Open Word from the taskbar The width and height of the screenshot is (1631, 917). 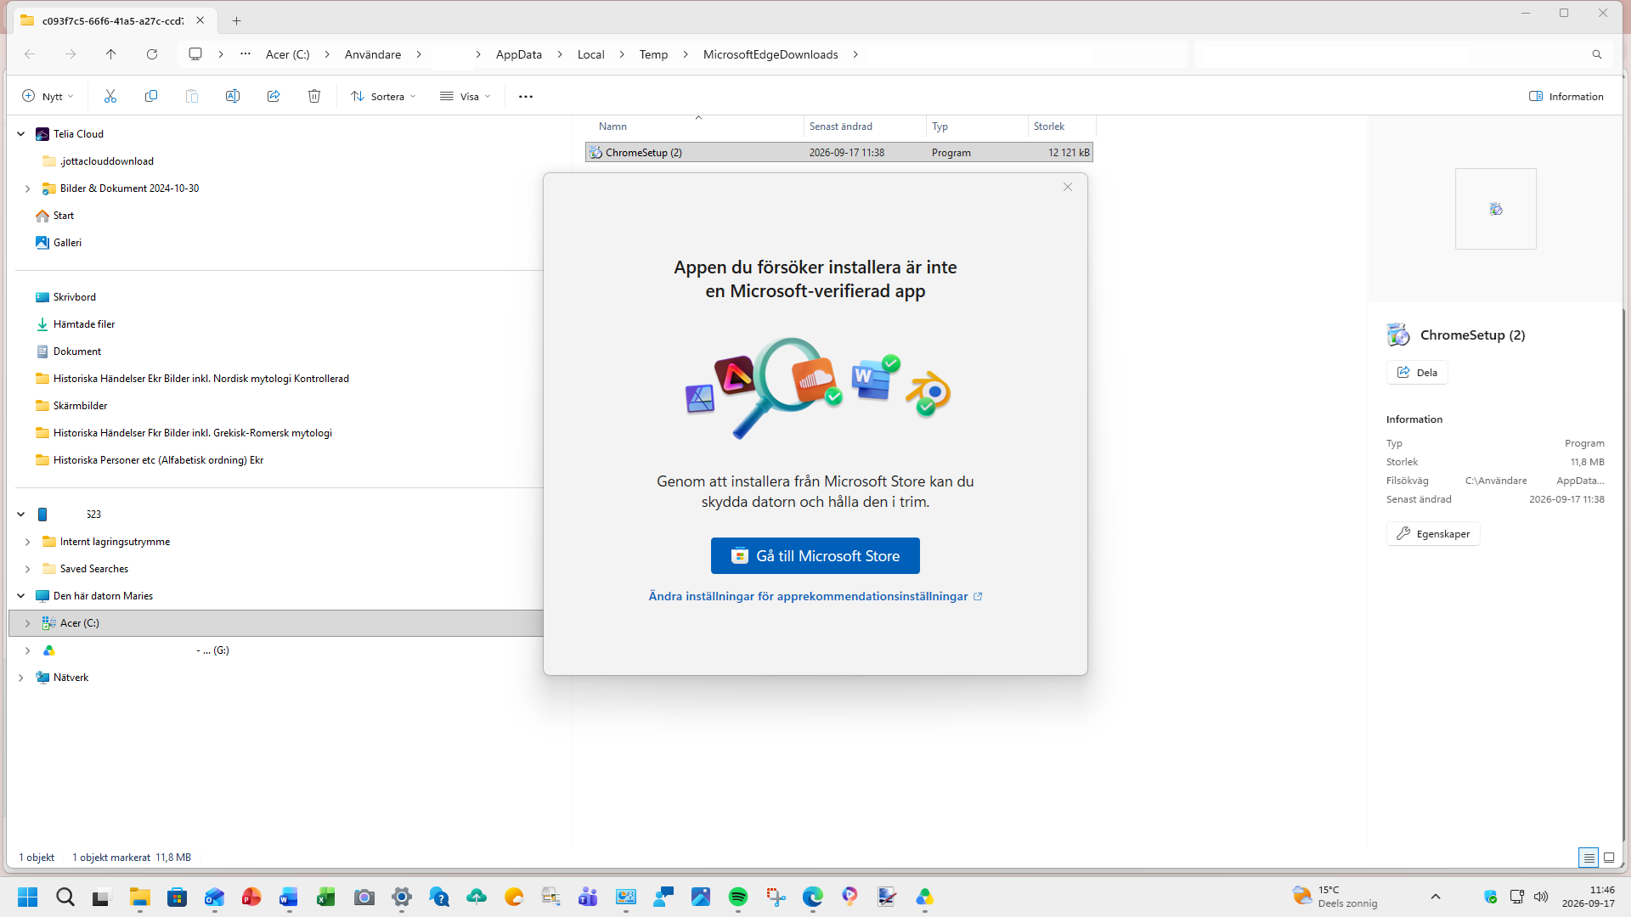click(x=289, y=897)
